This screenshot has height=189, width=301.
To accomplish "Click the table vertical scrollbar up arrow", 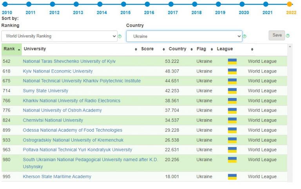I will tap(290, 47).
